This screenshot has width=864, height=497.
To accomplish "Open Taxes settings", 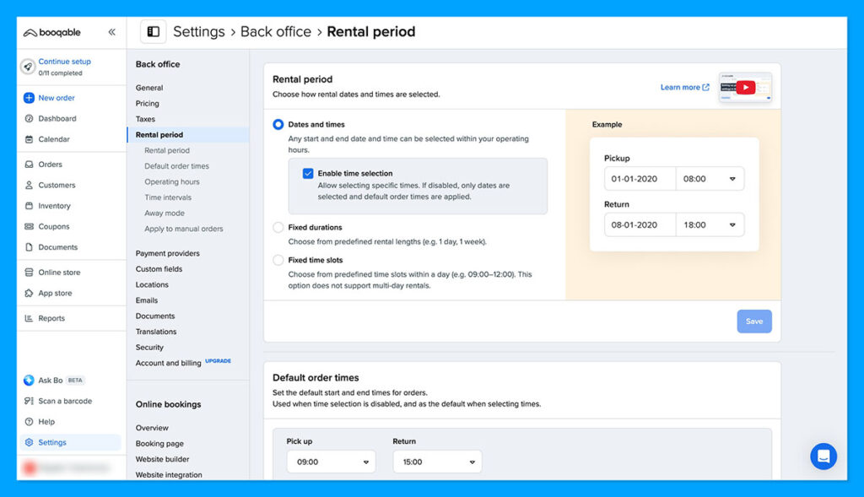I will [x=145, y=119].
